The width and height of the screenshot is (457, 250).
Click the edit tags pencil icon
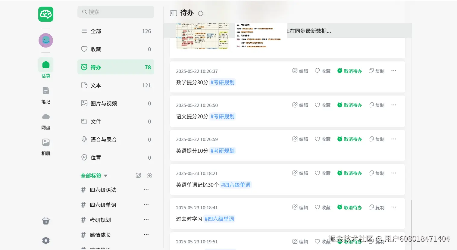139,176
